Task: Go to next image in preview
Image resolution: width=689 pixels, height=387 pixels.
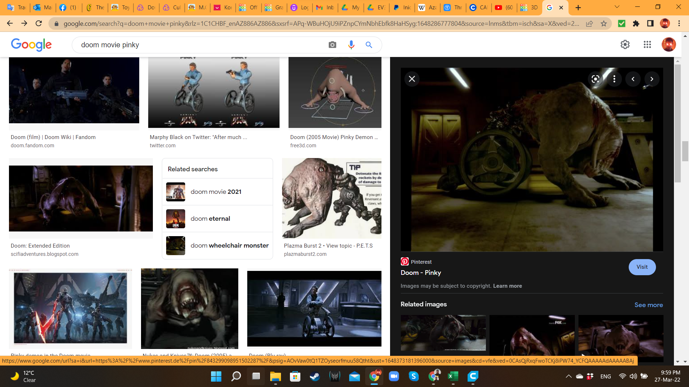Action: coord(652,79)
